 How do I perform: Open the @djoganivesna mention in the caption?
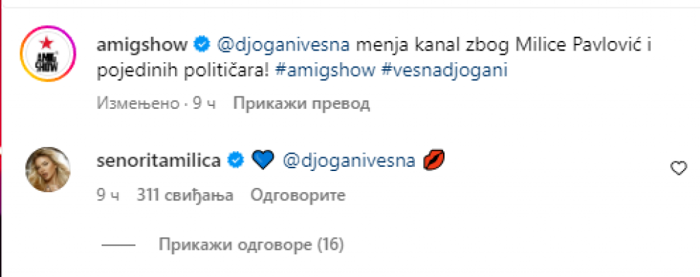(283, 44)
